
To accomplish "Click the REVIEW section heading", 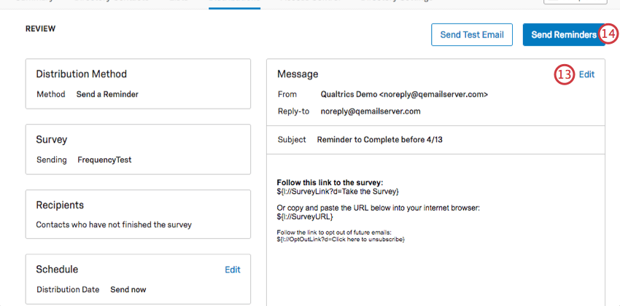I will click(40, 28).
